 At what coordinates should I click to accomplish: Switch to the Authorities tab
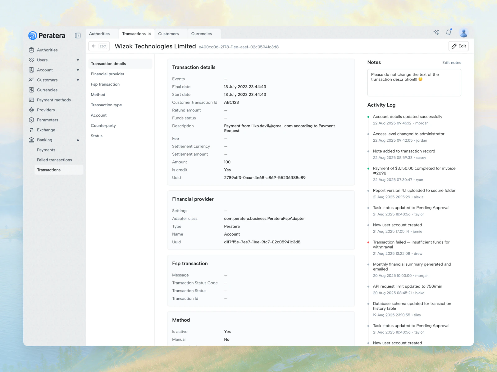(99, 34)
